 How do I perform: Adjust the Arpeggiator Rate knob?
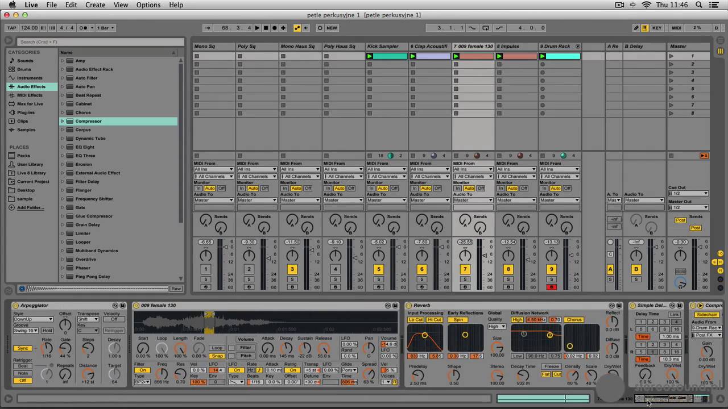[x=47, y=348]
